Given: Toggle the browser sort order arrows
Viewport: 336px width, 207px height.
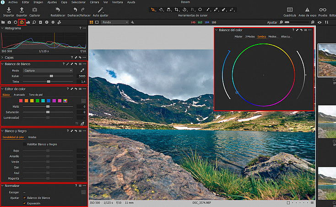Looking at the screenshot, I should click(326, 22).
